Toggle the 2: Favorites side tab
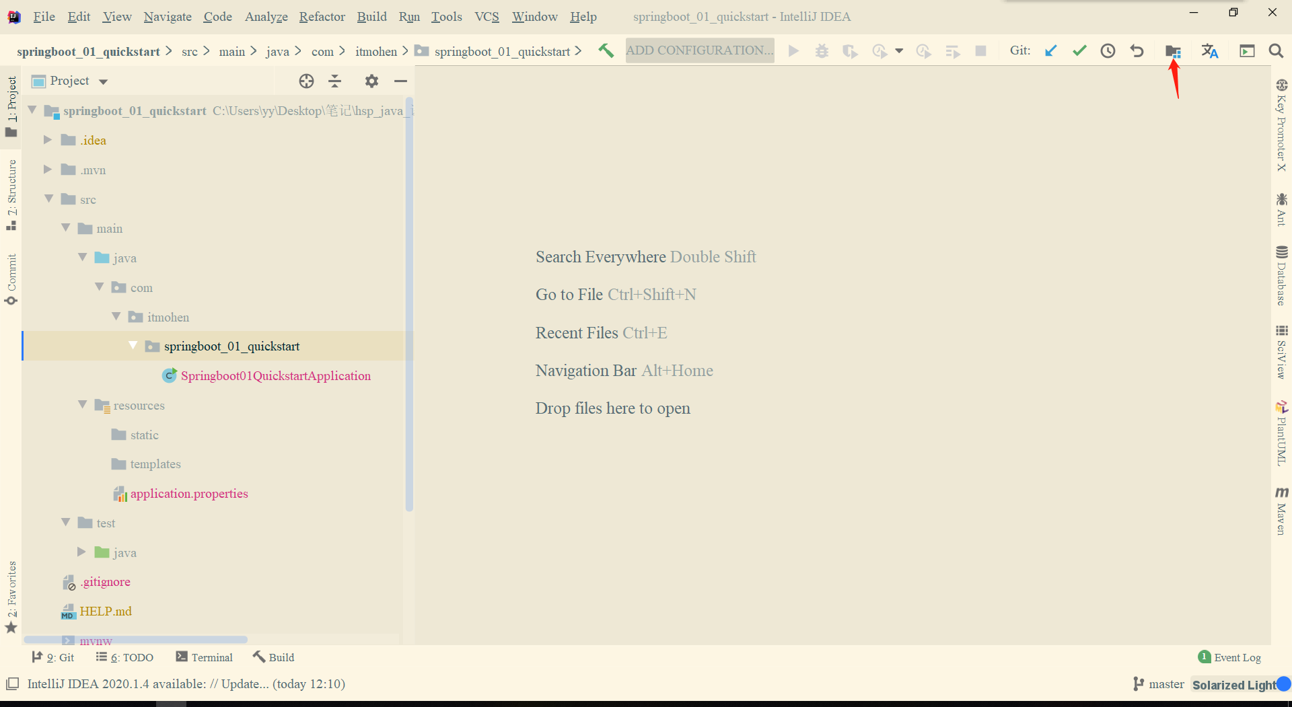Viewport: 1292px width, 707px height. tap(11, 597)
